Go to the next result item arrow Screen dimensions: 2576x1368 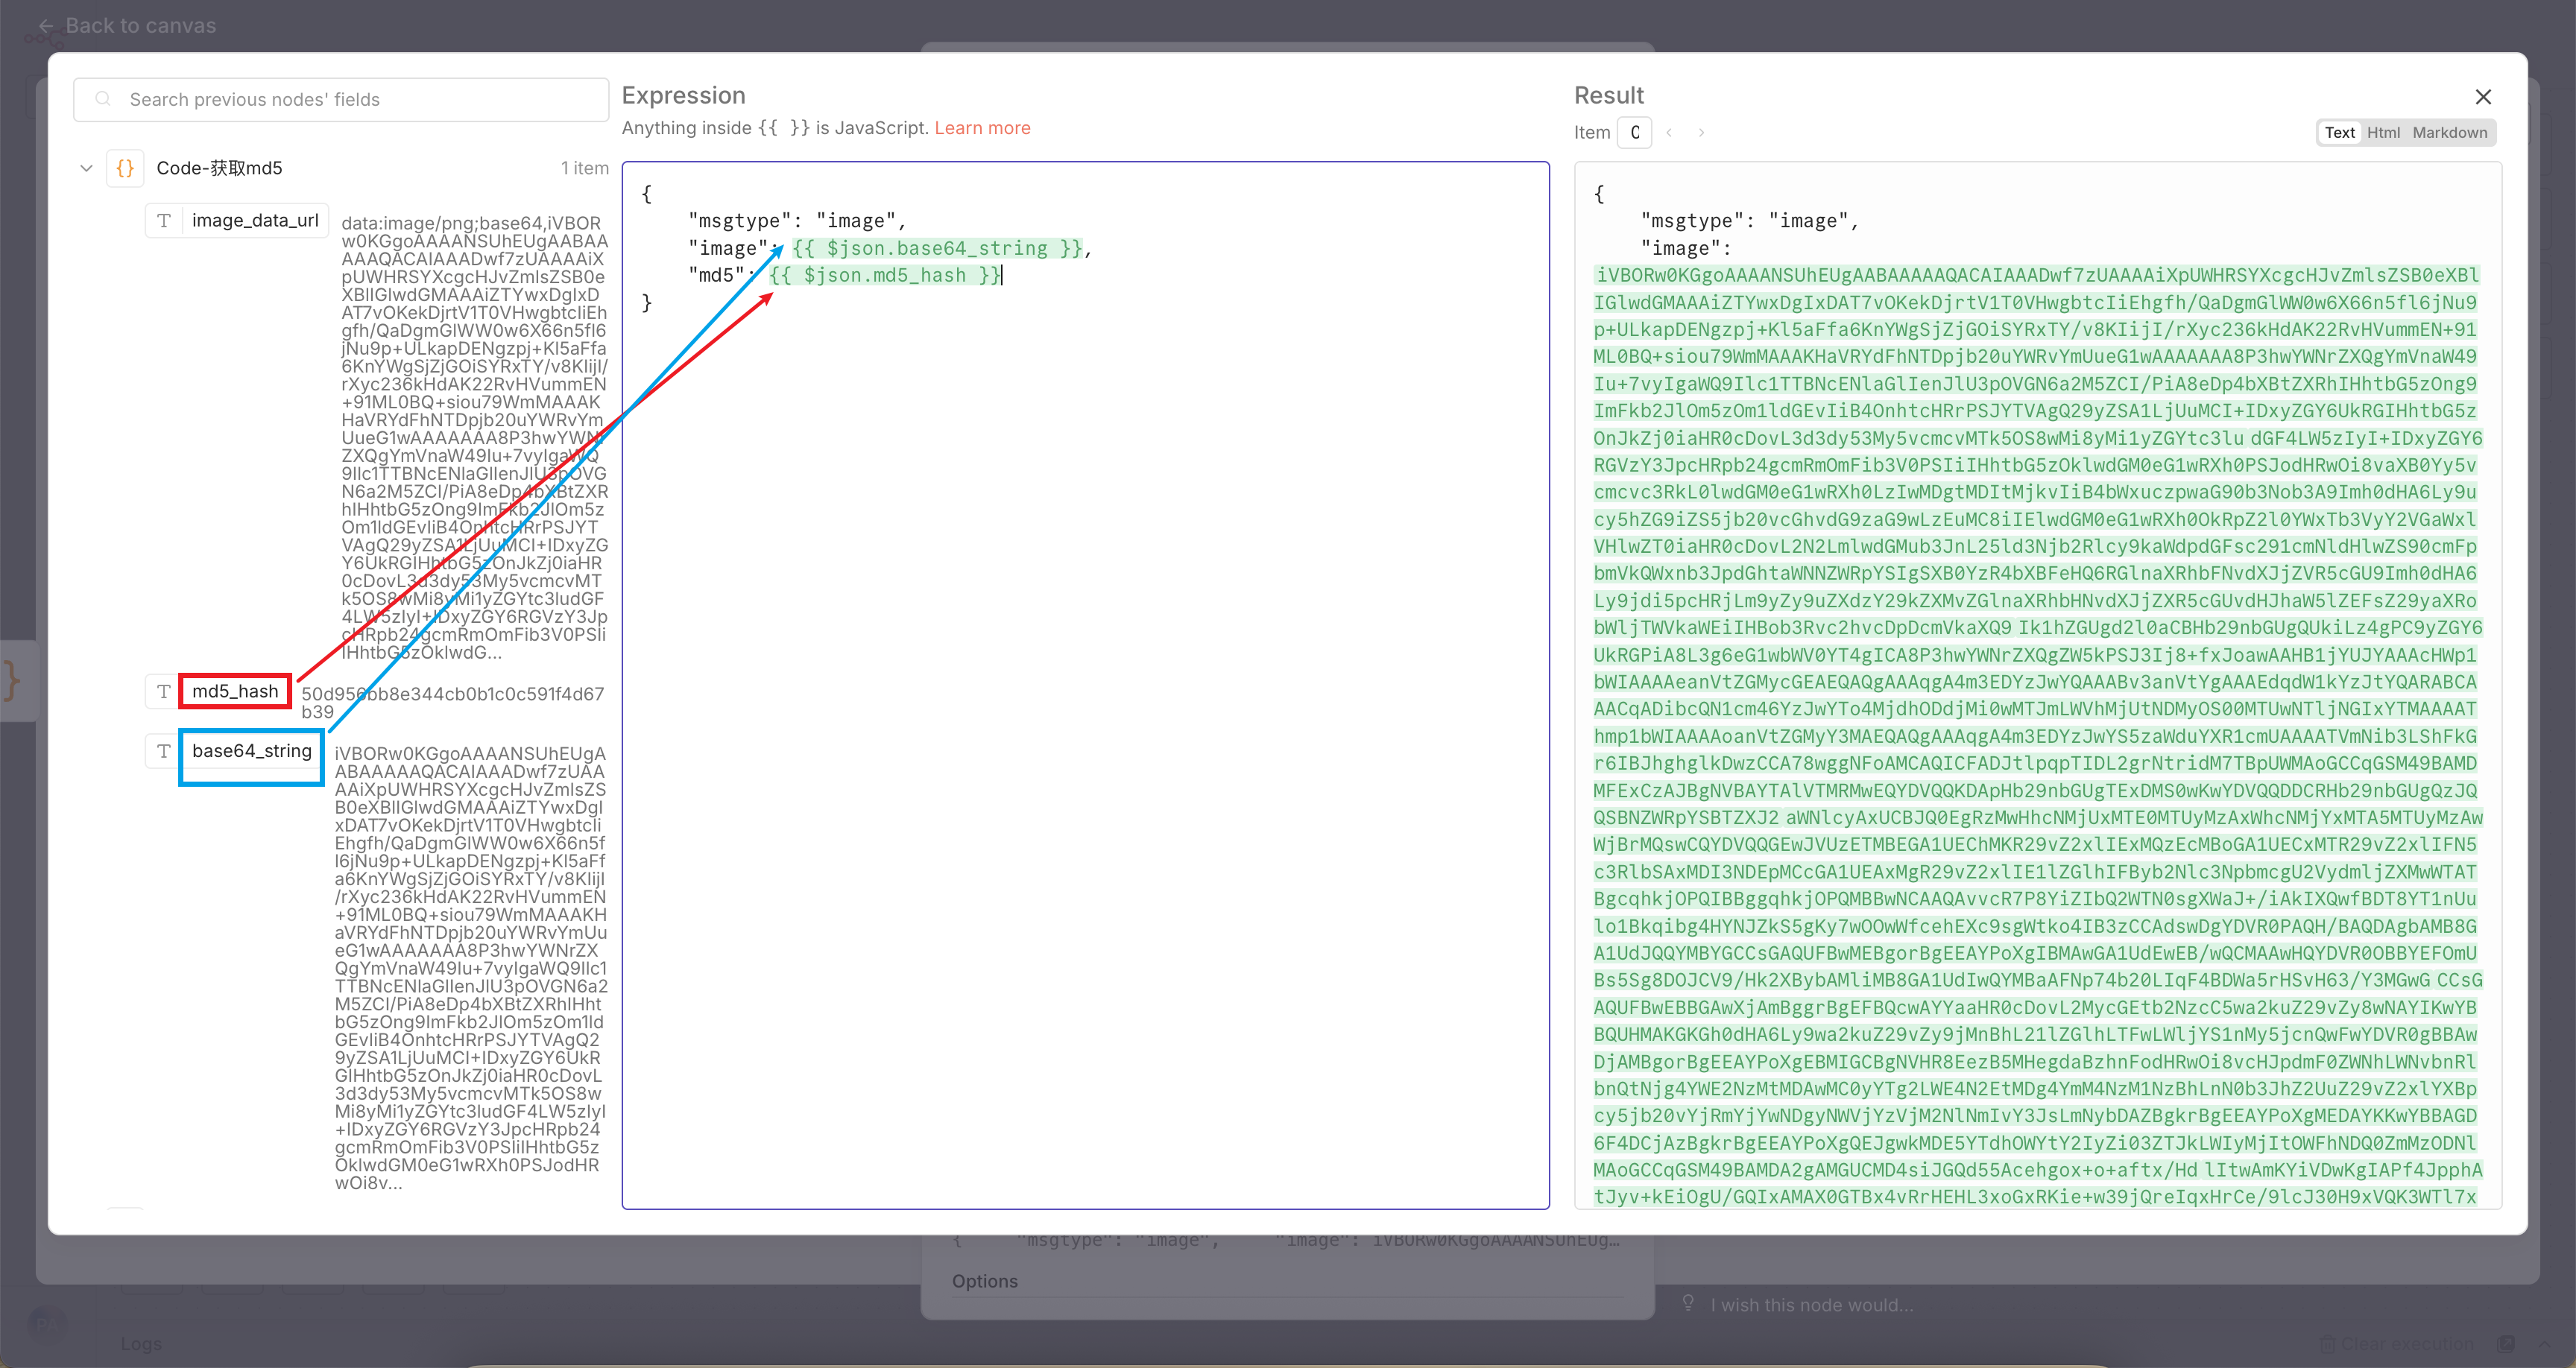click(1701, 133)
